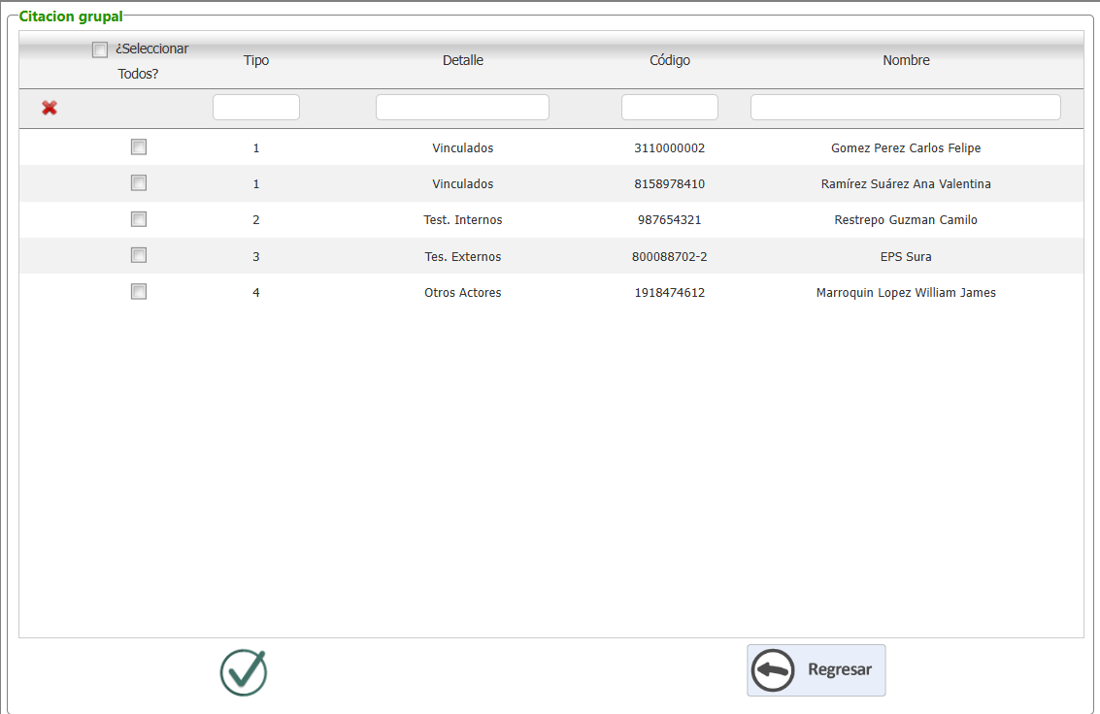
Task: Focus the Nombre filter input field
Action: tap(906, 108)
